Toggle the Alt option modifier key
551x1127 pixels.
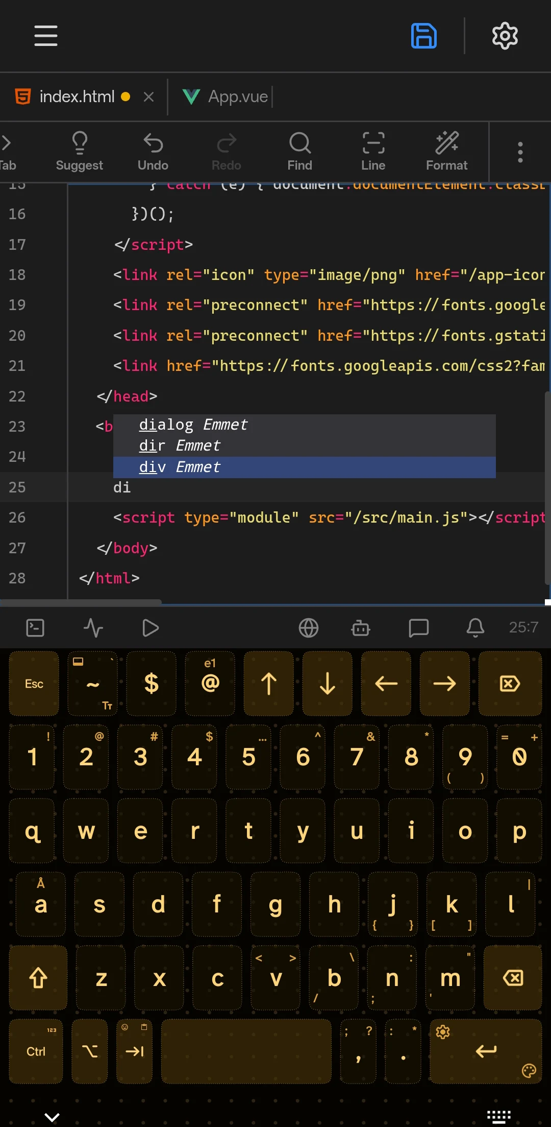pos(90,1051)
